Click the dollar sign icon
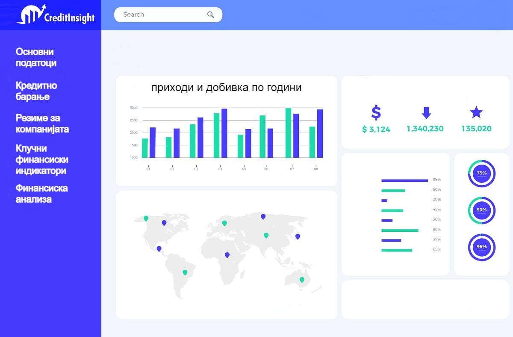 [376, 112]
